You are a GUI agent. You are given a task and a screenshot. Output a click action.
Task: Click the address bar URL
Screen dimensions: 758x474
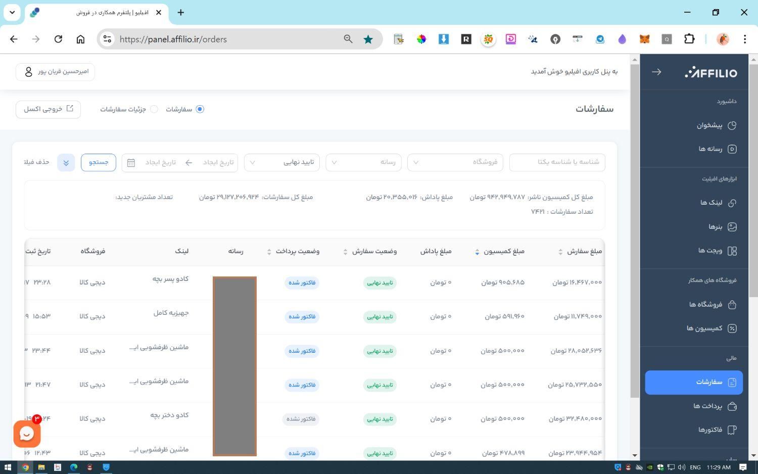pyautogui.click(x=173, y=39)
